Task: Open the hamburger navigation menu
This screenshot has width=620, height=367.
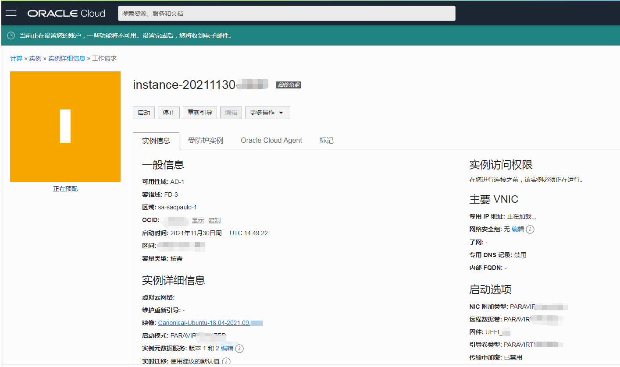Action: pyautogui.click(x=11, y=13)
